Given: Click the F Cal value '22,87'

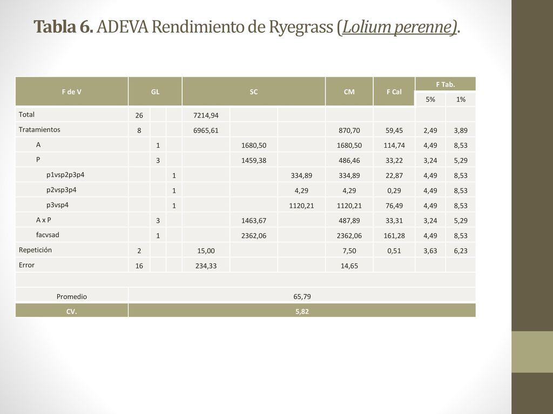Looking at the screenshot, I should [x=394, y=175].
